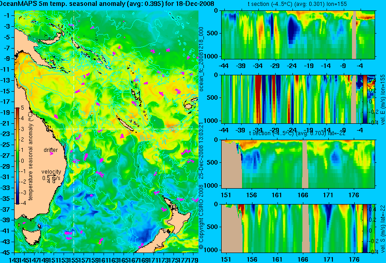Click the magenta drifter marker under the drifter label
This screenshot has height=263, width=386.
pyautogui.click(x=51, y=153)
